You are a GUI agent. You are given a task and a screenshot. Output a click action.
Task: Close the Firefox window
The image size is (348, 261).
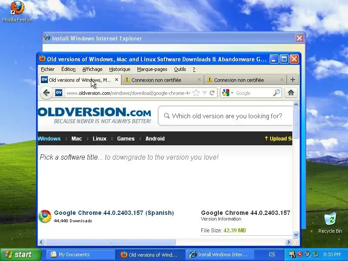click(294, 59)
